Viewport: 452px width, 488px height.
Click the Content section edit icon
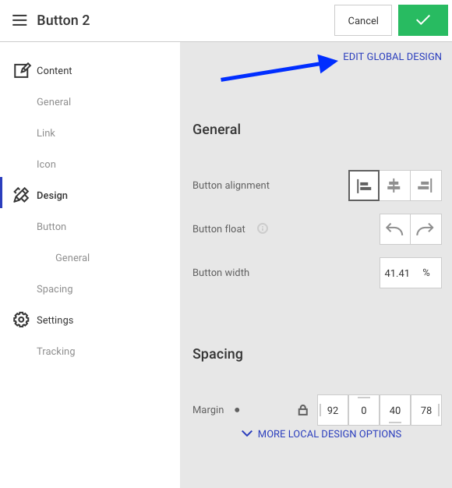[x=22, y=70]
